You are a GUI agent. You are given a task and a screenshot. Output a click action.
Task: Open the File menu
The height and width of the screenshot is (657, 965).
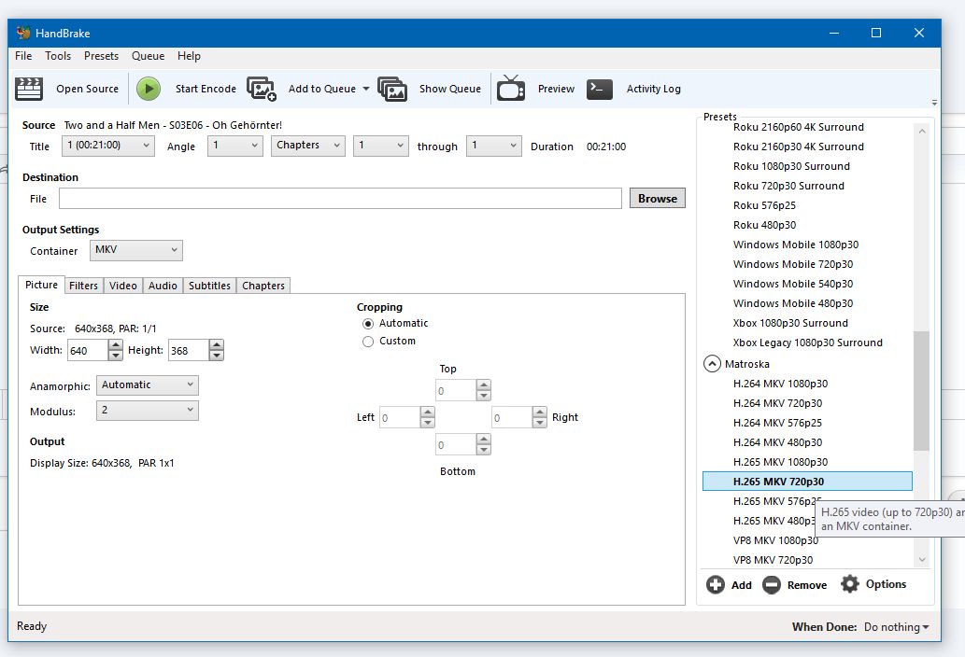[x=23, y=56]
